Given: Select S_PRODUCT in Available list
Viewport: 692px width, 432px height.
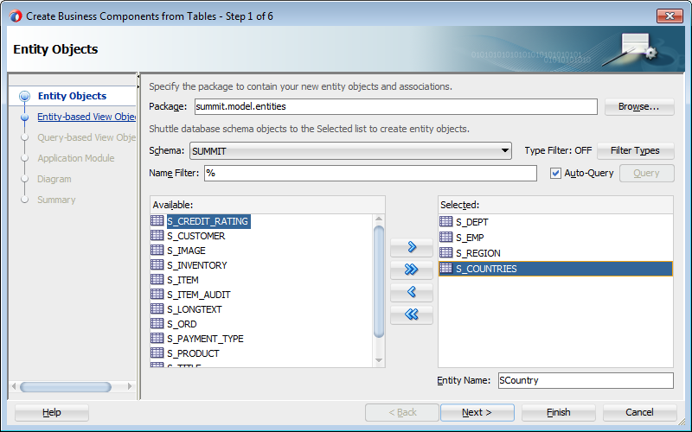Looking at the screenshot, I should (193, 353).
